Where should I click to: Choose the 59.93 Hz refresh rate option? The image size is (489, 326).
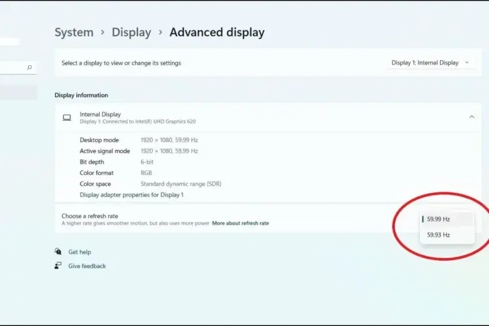point(438,235)
